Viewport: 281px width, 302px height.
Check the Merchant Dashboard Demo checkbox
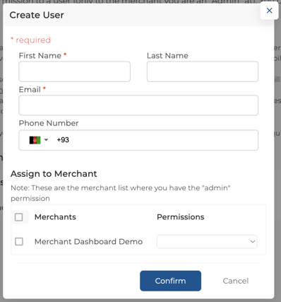(19, 242)
